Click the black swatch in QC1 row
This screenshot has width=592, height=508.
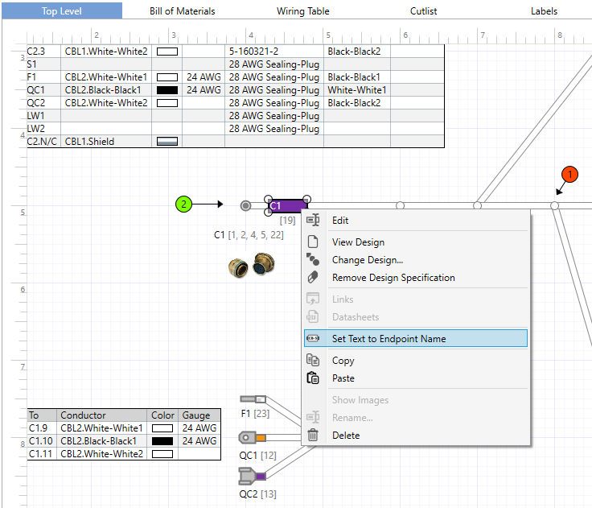click(167, 90)
